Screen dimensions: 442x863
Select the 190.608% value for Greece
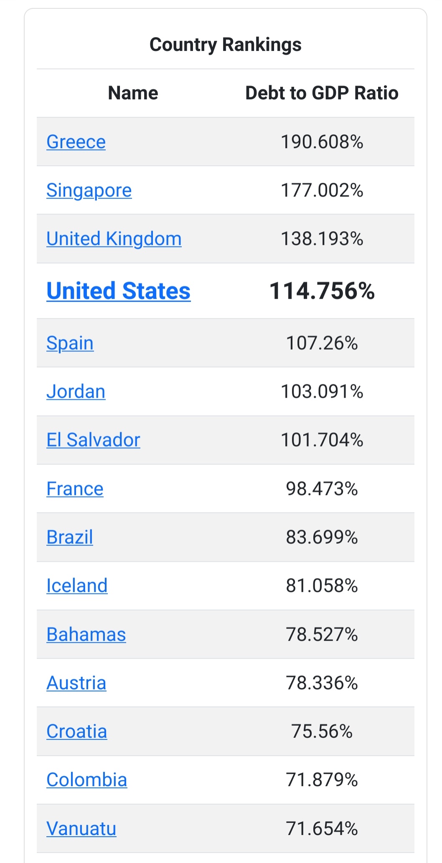point(322,142)
